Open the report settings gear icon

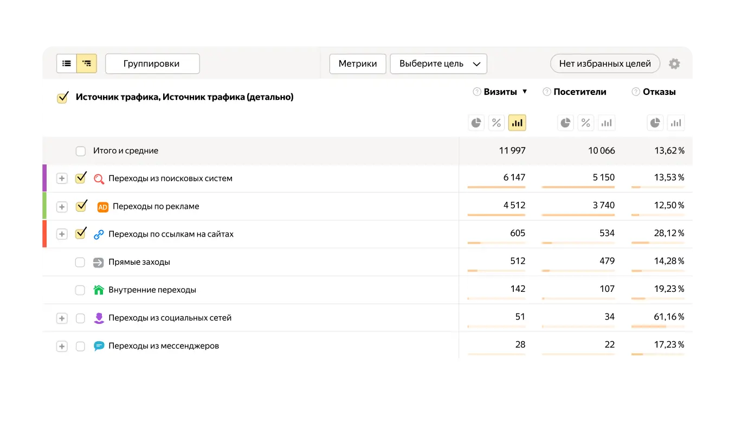point(674,63)
